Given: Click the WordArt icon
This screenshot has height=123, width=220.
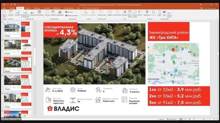Looking at the screenshot, I should [x=124, y=12].
